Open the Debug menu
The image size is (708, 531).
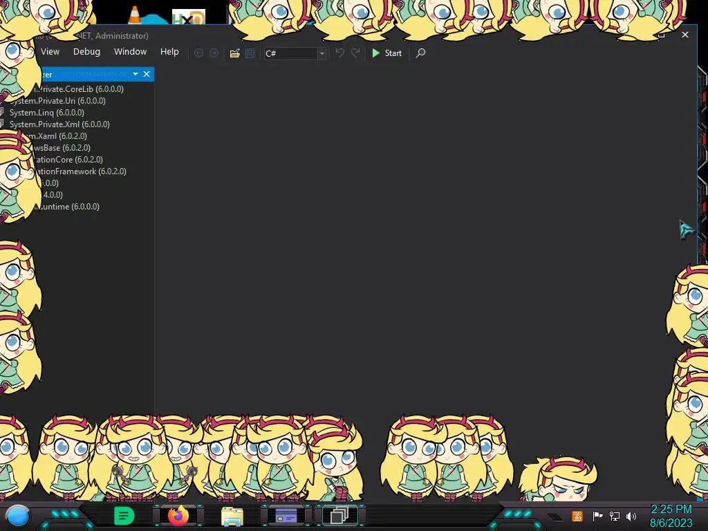pos(86,52)
